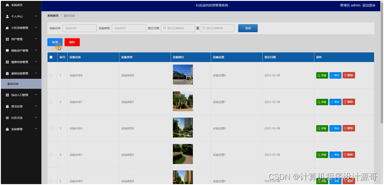This screenshot has height=185, width=384.
Task: Click the 退出登录 link
Action: [x=369, y=5]
